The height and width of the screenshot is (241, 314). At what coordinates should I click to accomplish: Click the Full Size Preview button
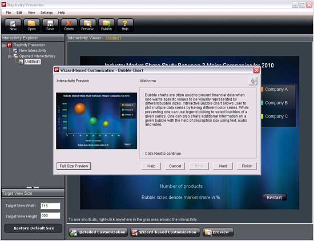tap(74, 166)
